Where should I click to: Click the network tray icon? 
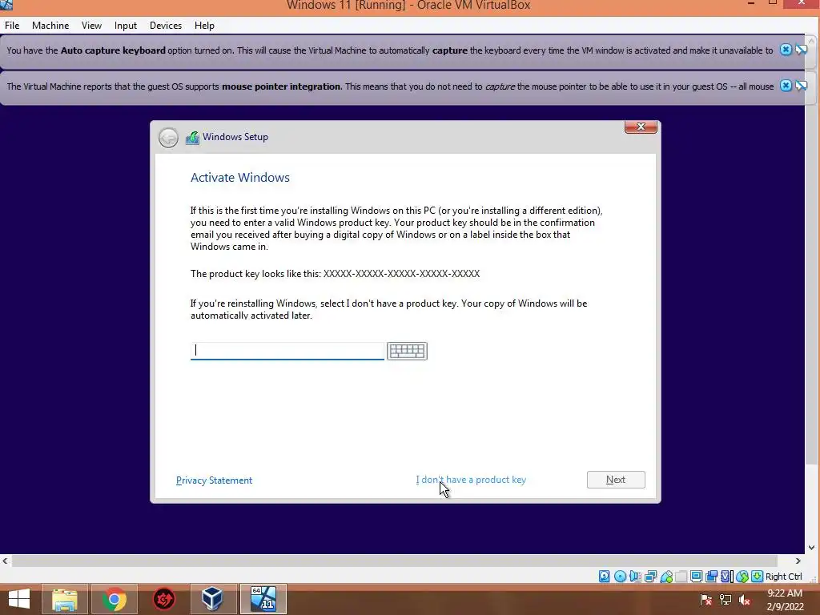coord(726,600)
